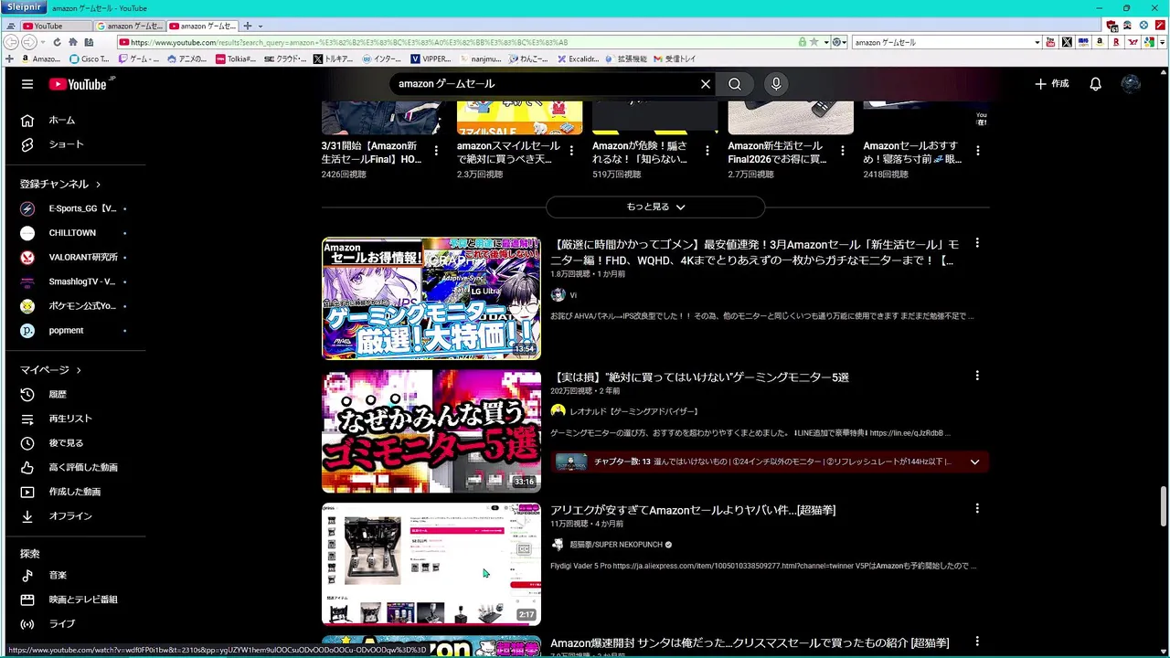
Task: Open the 受信トレイ Gmail bookmark
Action: pyautogui.click(x=675, y=58)
